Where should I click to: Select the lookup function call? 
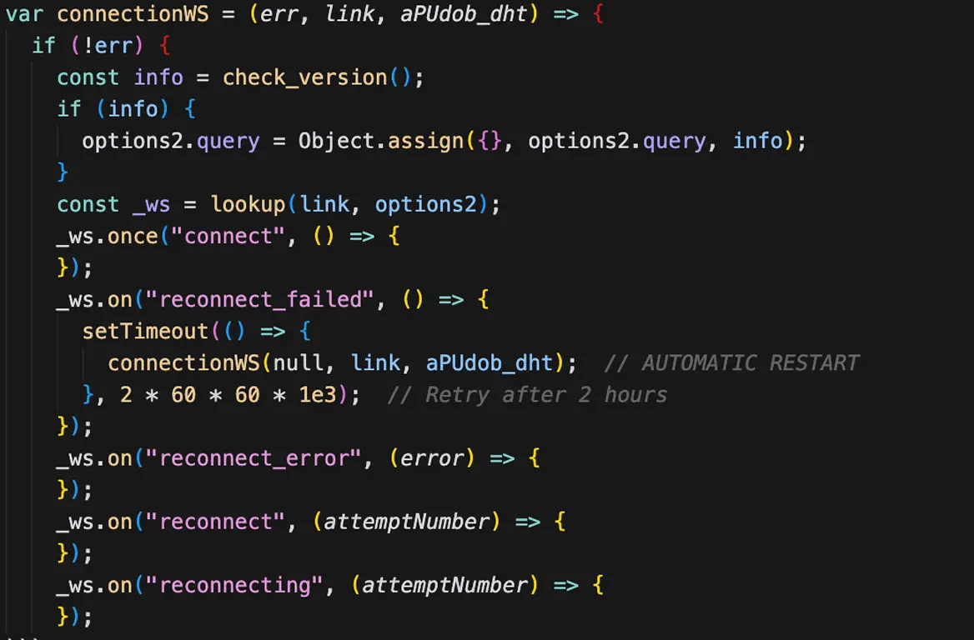point(239,204)
